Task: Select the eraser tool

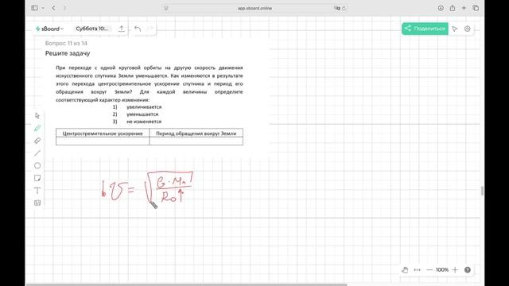Action: click(37, 141)
